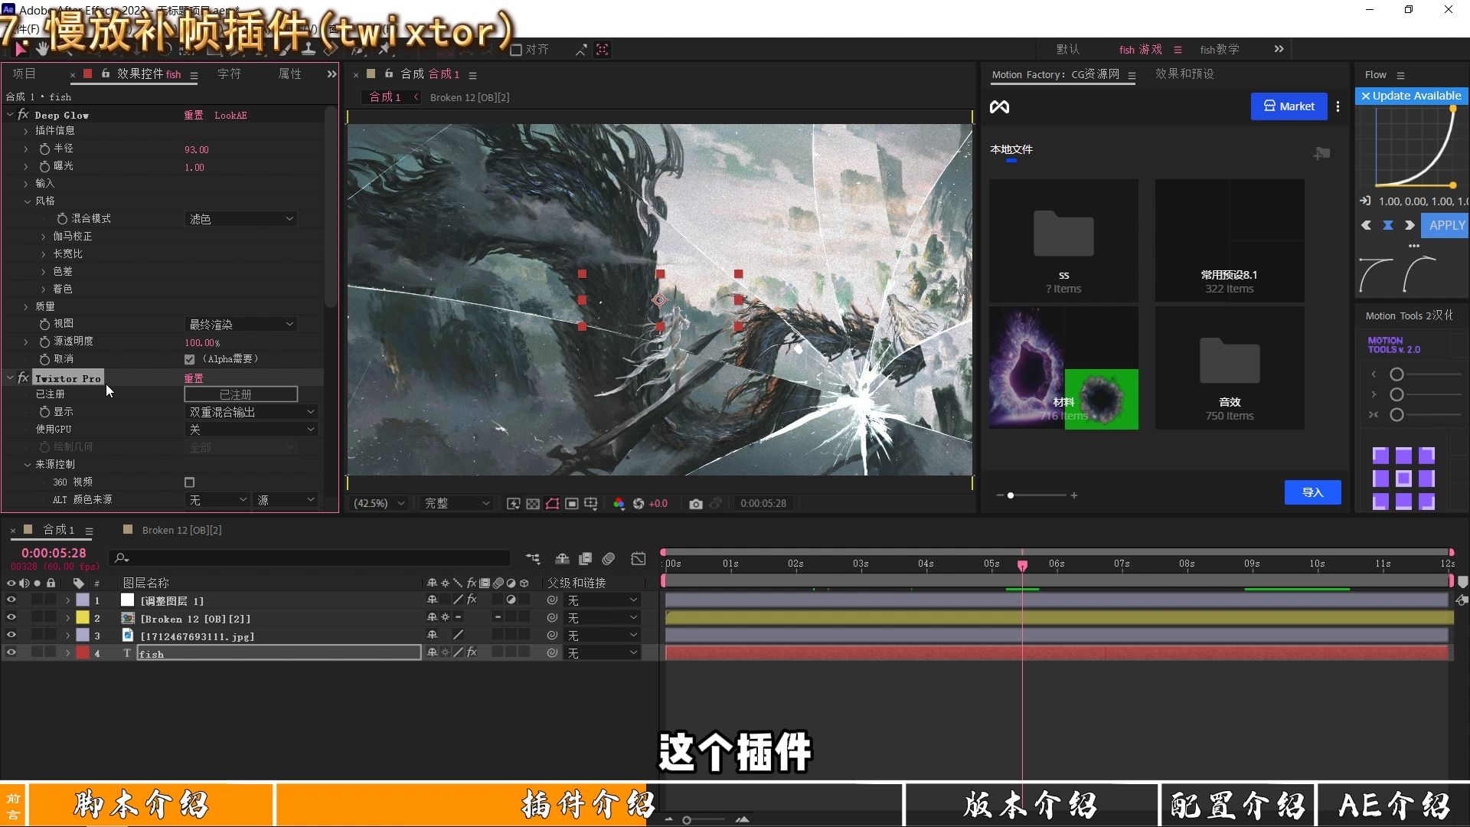Click the pick whip icon for fish layer
Screen dimensions: 1470x827
[552, 653]
